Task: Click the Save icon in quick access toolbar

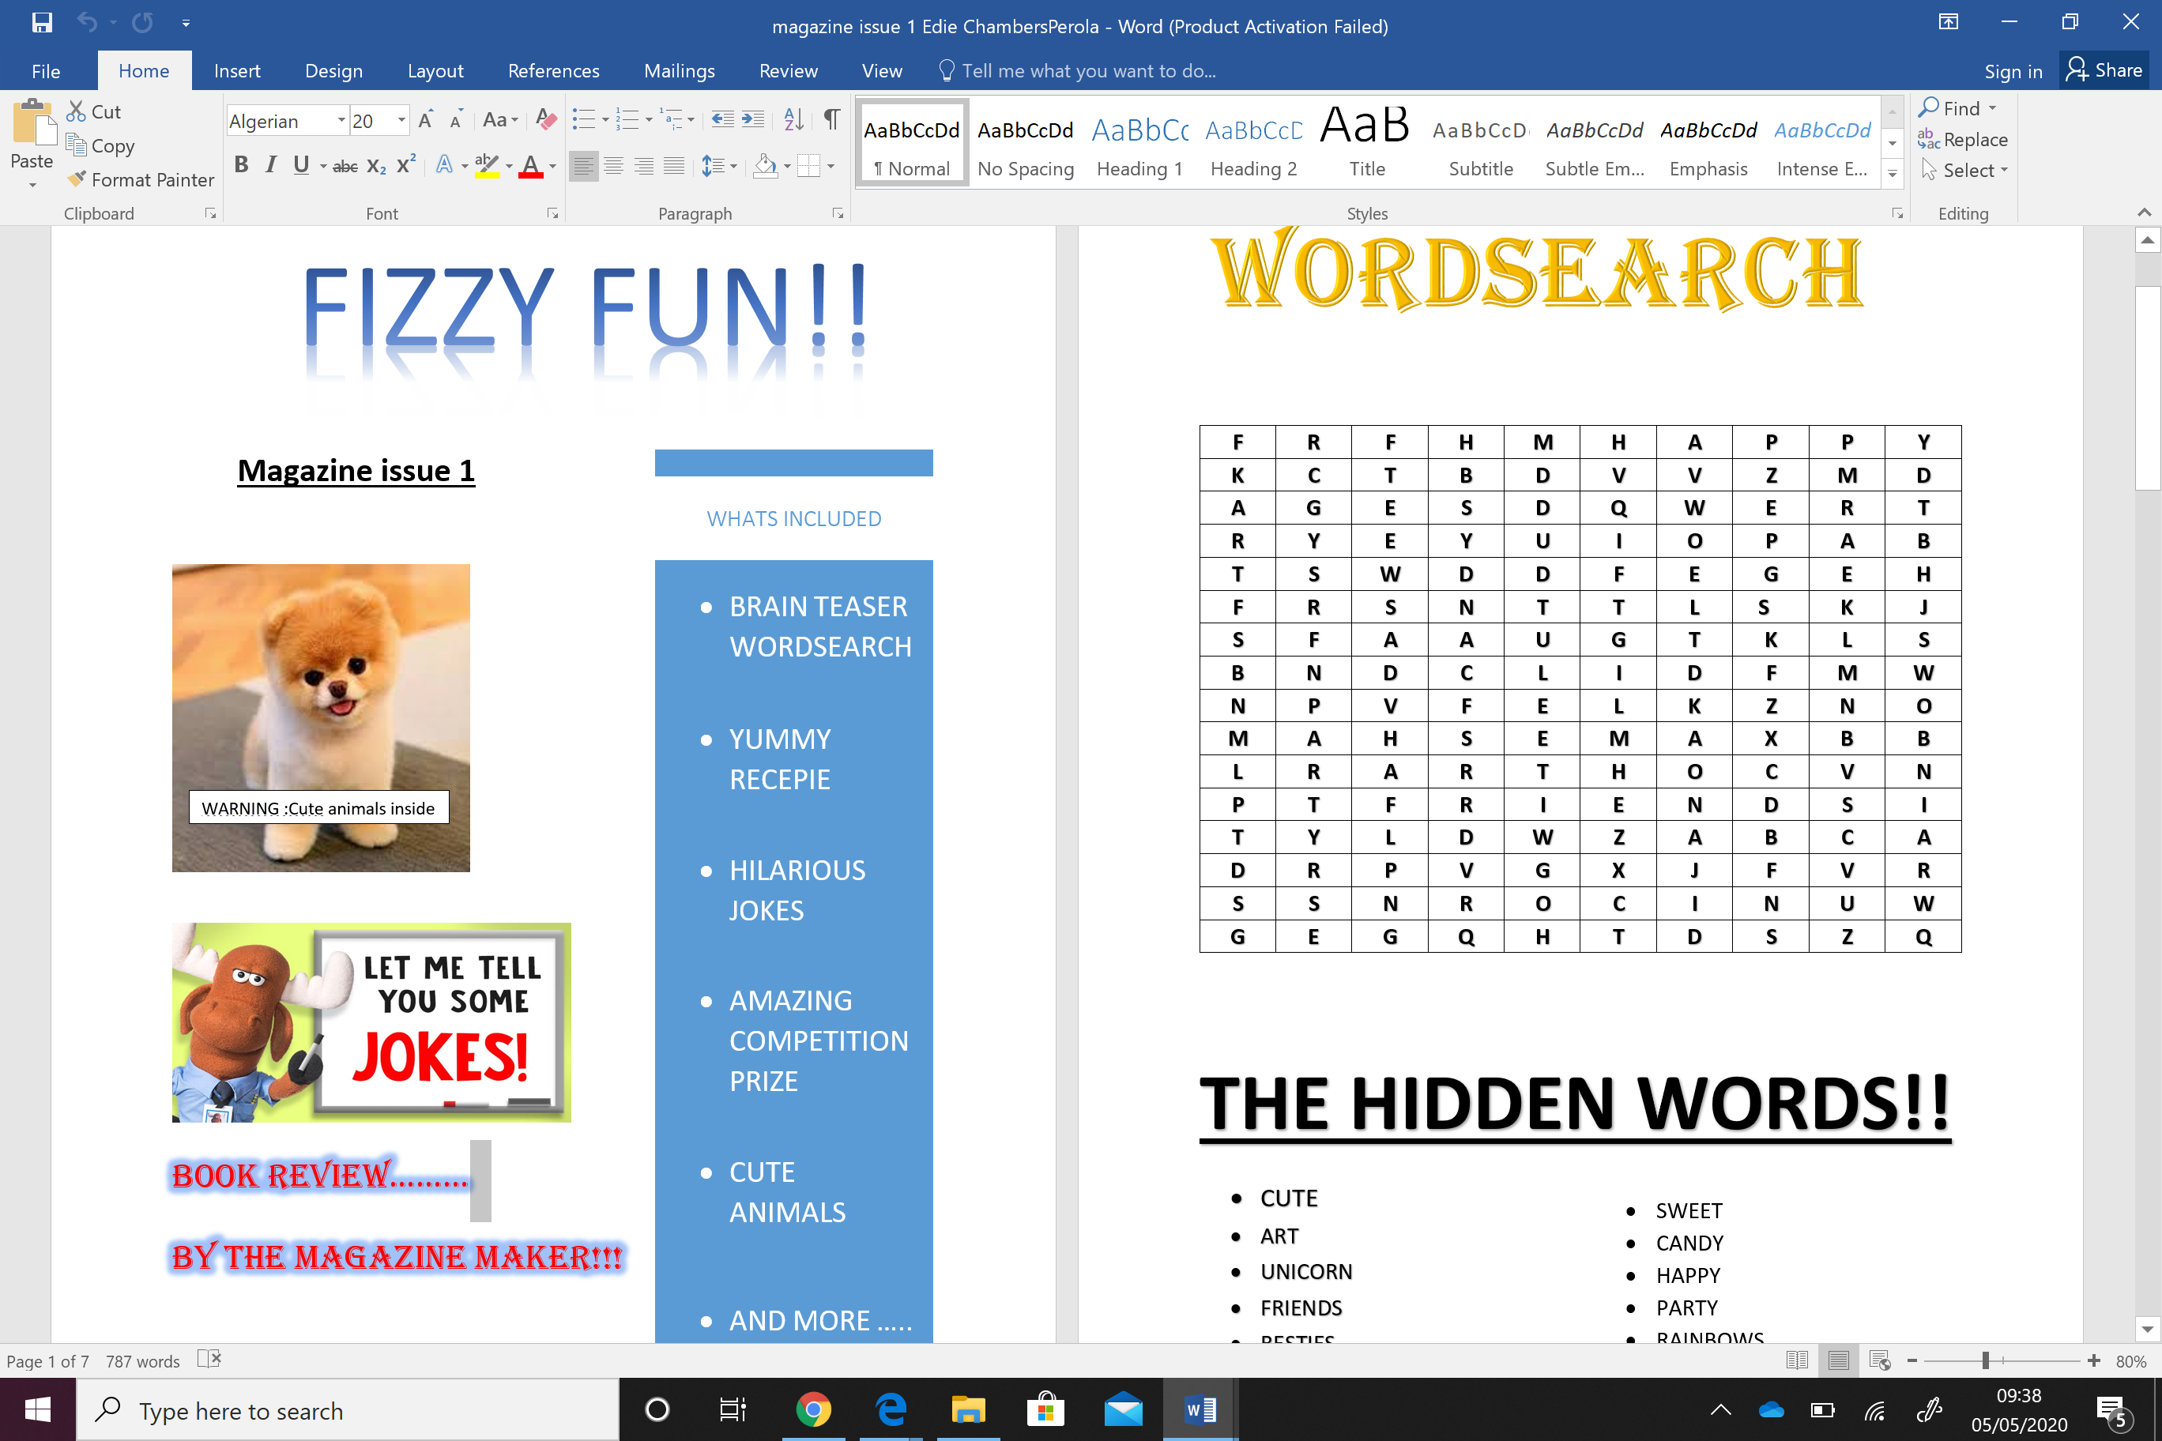Action: click(x=41, y=22)
